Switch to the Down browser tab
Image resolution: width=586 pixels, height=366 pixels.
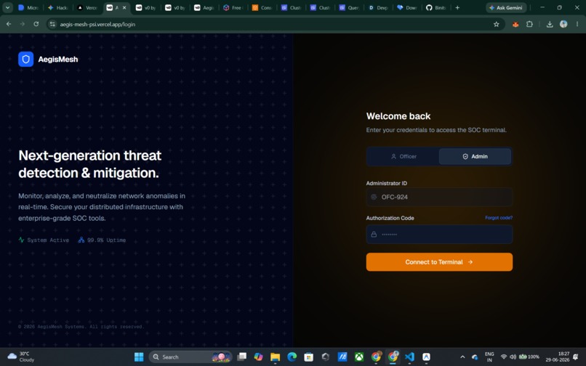click(408, 7)
